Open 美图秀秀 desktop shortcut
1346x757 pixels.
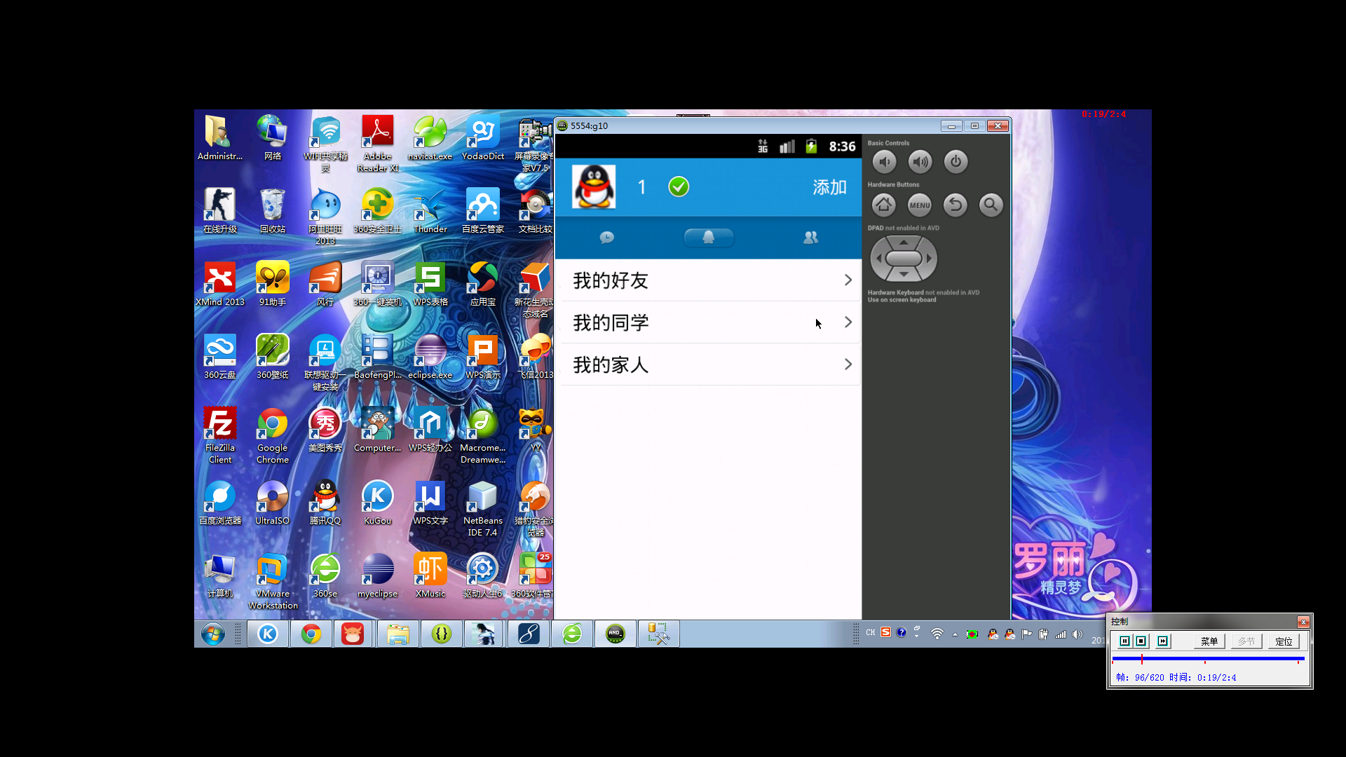pyautogui.click(x=325, y=430)
